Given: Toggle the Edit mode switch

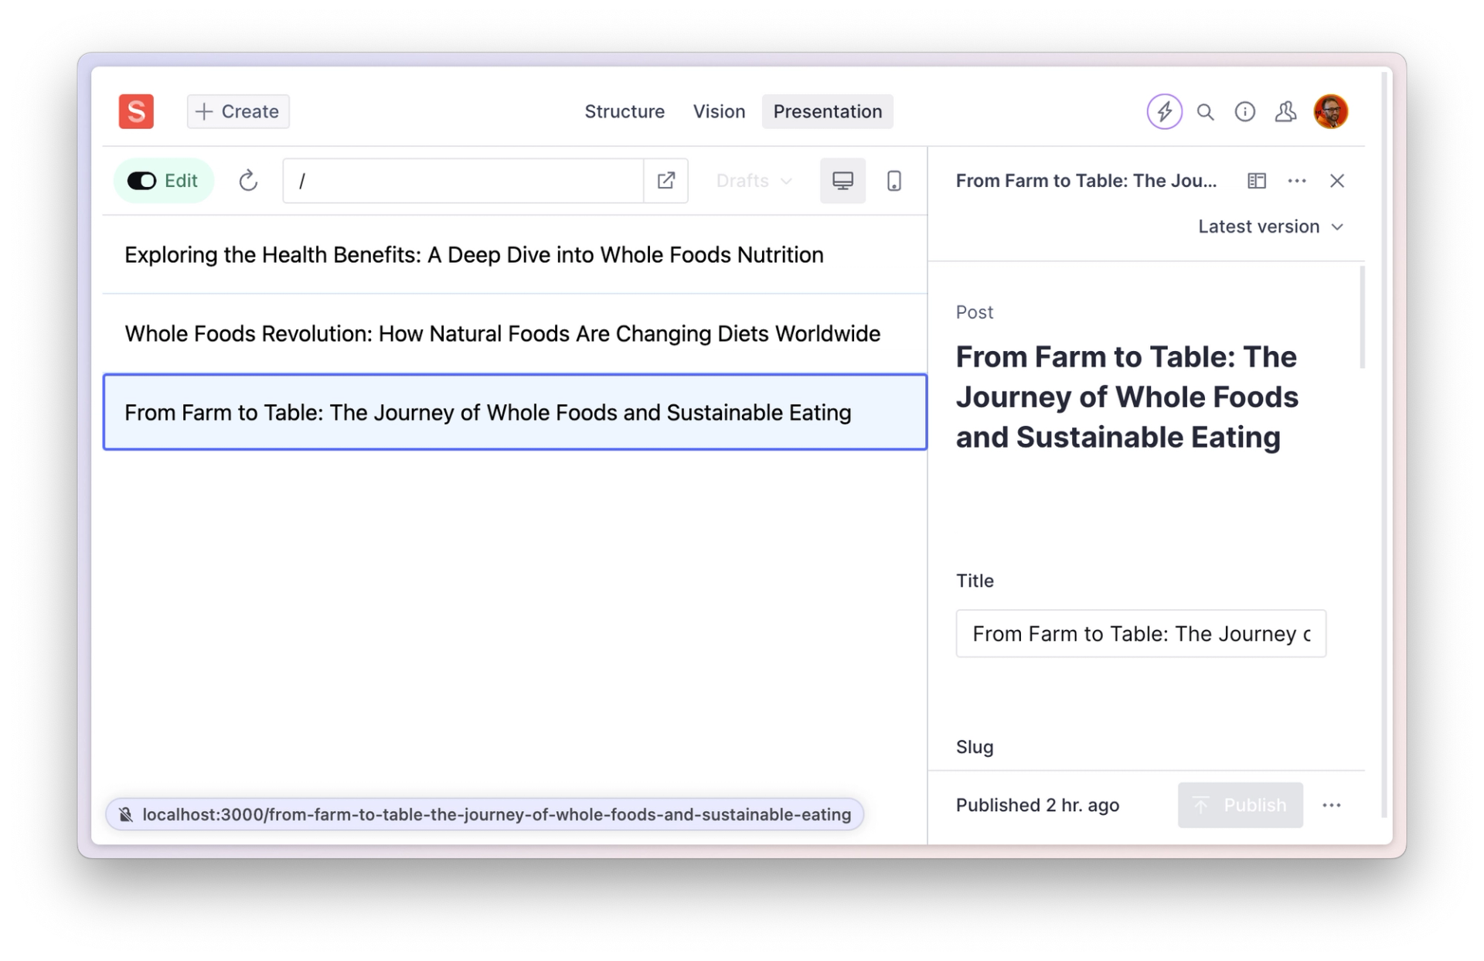Looking at the screenshot, I should [142, 181].
